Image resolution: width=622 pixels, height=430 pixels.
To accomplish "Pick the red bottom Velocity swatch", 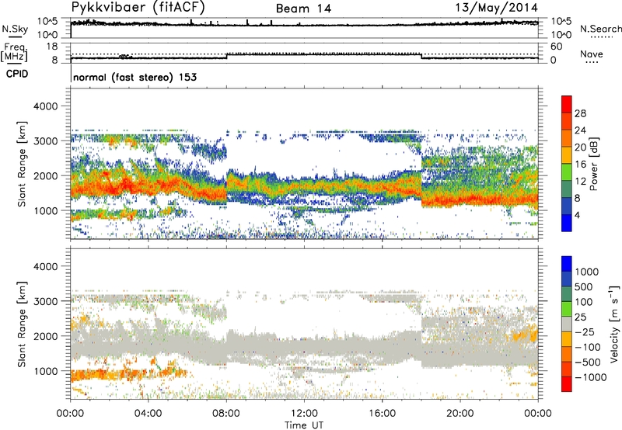I will tap(567, 384).
